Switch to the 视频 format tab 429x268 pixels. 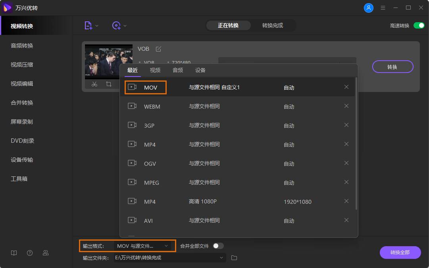click(x=155, y=70)
